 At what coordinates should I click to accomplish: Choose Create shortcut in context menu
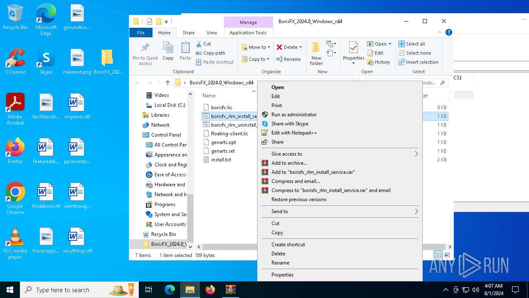(340, 245)
